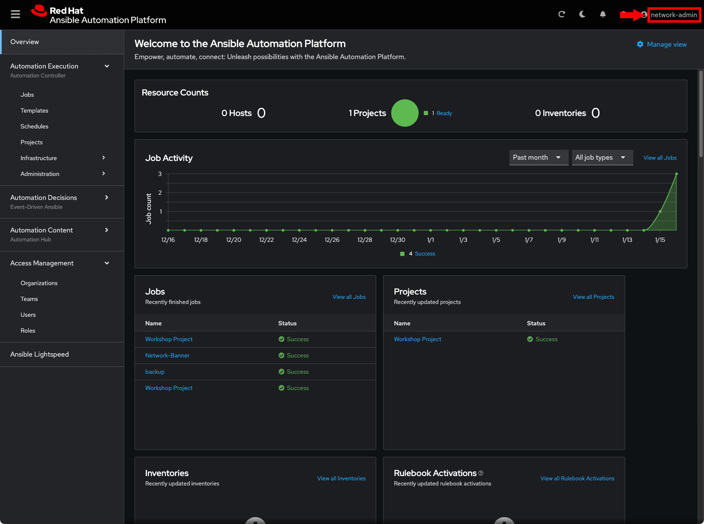Viewport: 704px width, 524px height.
Task: Click the Red Hat logo
Action: tap(99, 15)
